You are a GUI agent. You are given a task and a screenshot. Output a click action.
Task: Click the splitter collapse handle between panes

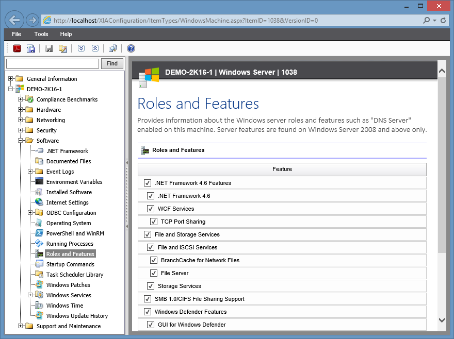coord(127,195)
